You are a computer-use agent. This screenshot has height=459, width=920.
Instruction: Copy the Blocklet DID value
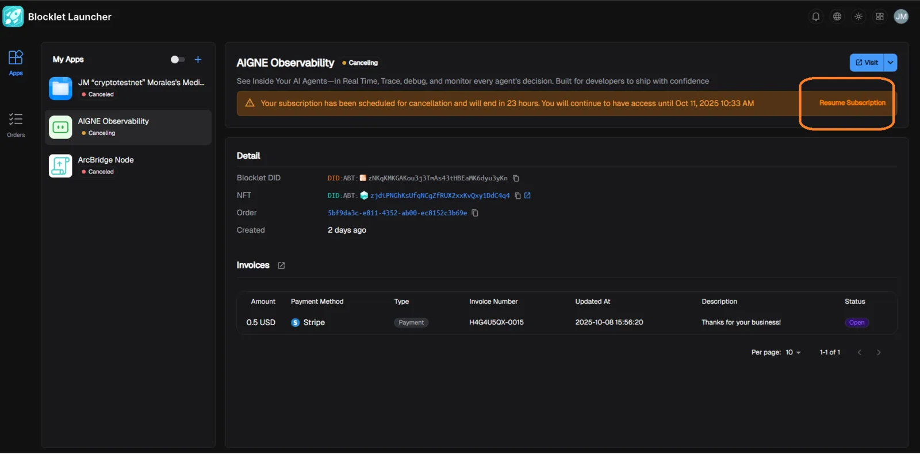[x=516, y=178]
